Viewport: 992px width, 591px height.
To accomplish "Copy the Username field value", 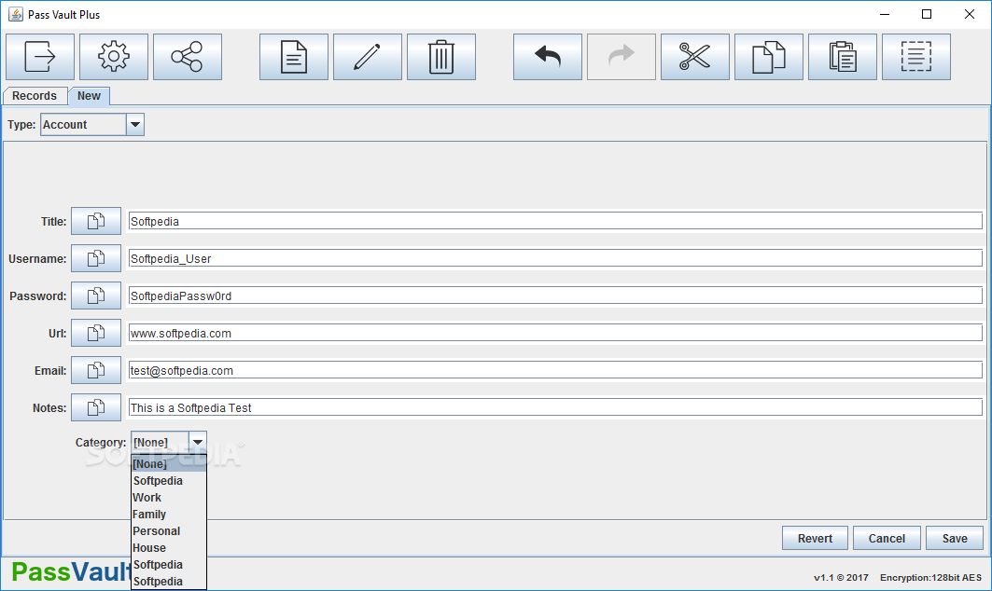I will (x=96, y=258).
